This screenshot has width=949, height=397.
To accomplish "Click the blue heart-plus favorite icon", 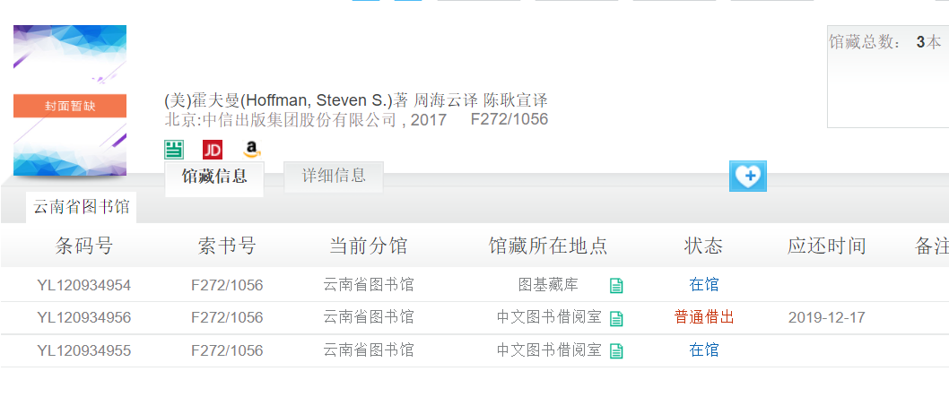I will click(x=748, y=176).
